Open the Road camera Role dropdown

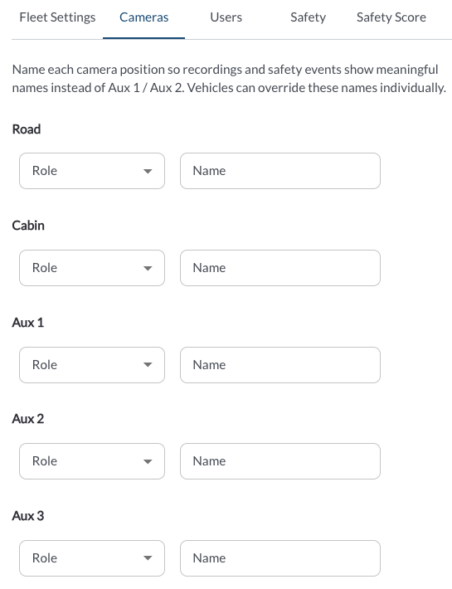92,171
